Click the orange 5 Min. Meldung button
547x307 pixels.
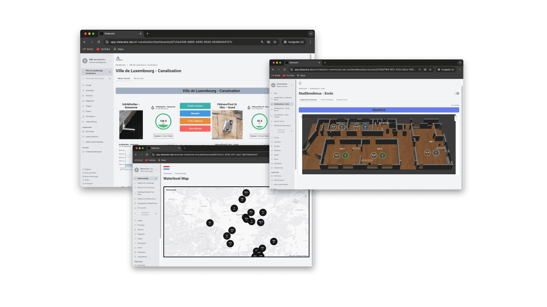pyautogui.click(x=195, y=121)
